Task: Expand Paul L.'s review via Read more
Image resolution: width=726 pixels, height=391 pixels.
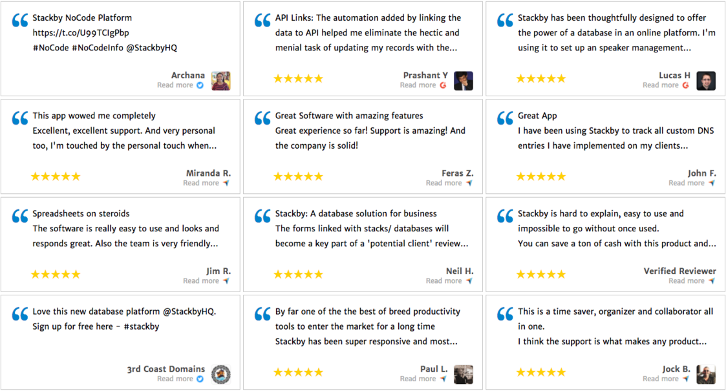Action: click(x=418, y=379)
